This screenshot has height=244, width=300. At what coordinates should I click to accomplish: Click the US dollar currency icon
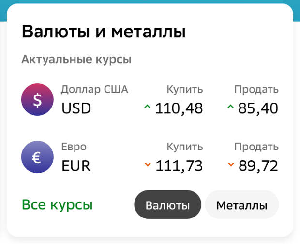(37, 99)
